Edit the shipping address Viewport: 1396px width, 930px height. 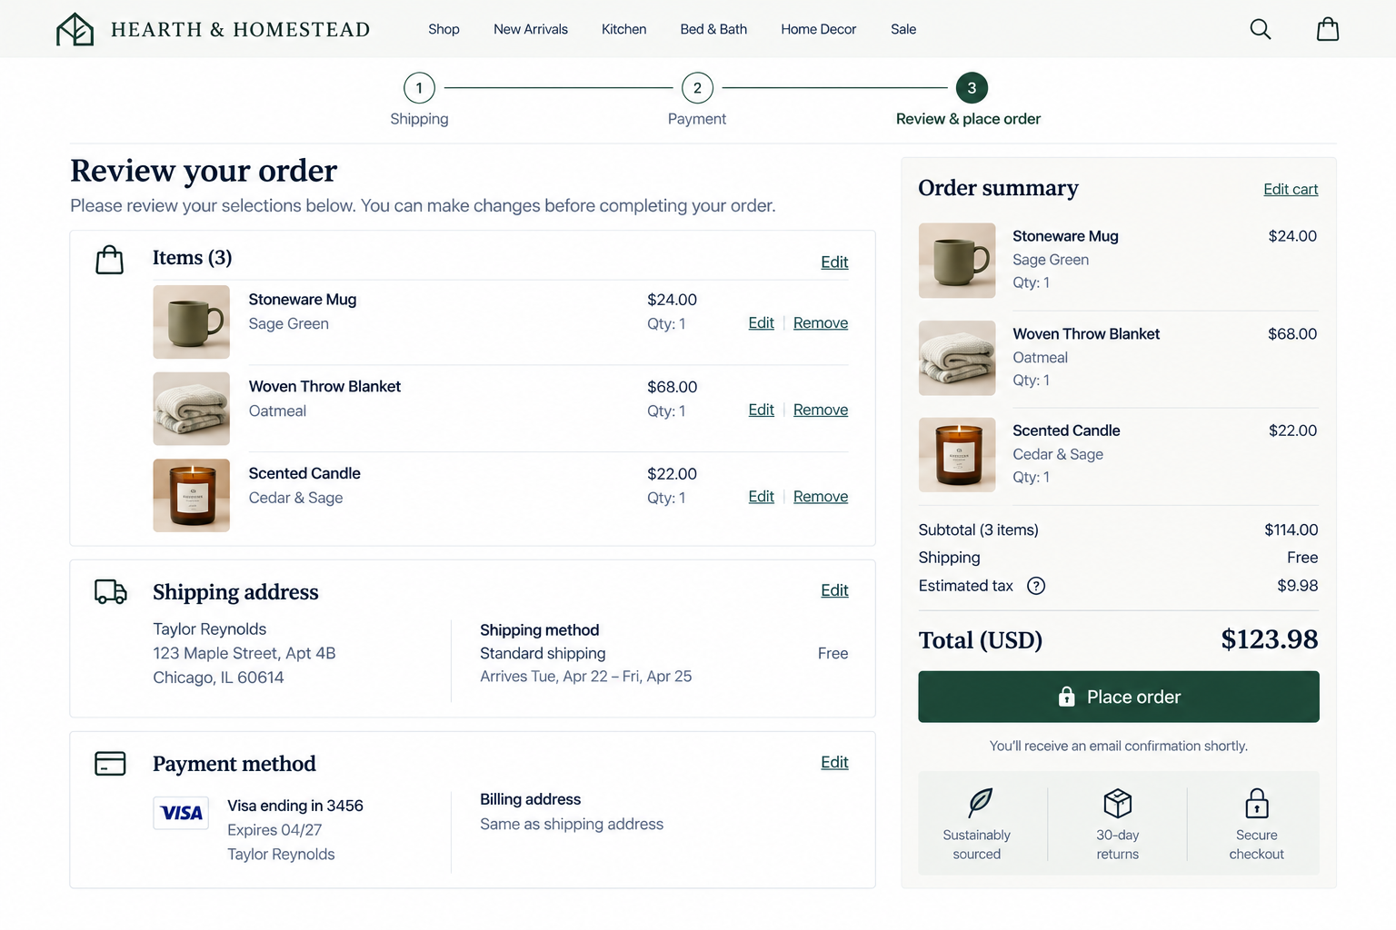834,590
